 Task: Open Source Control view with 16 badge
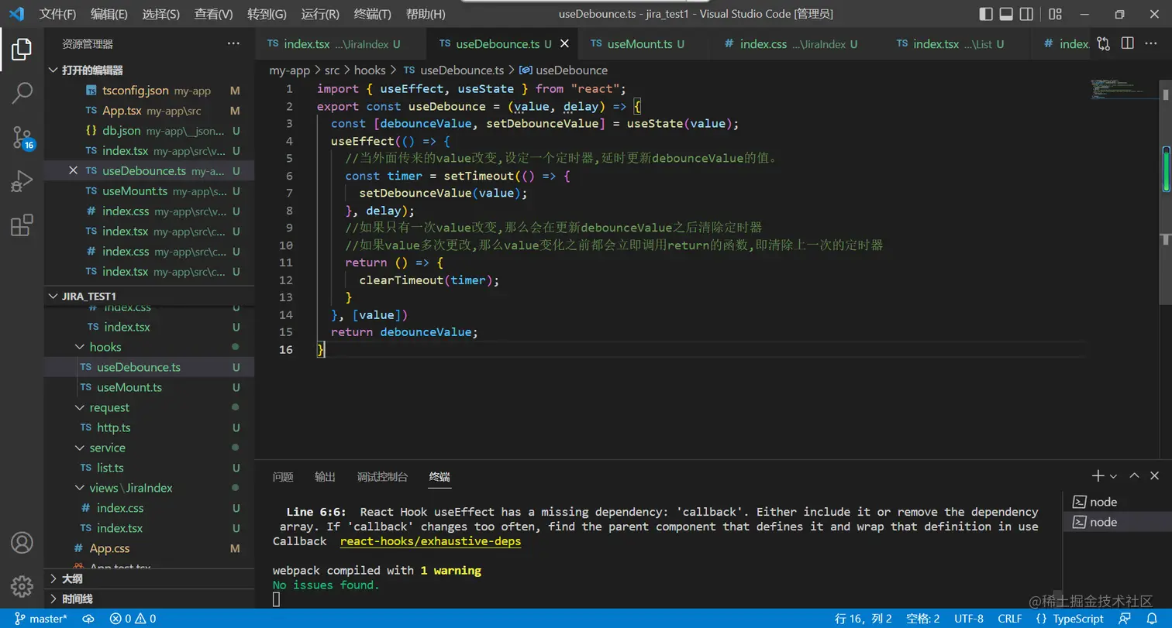tap(22, 138)
